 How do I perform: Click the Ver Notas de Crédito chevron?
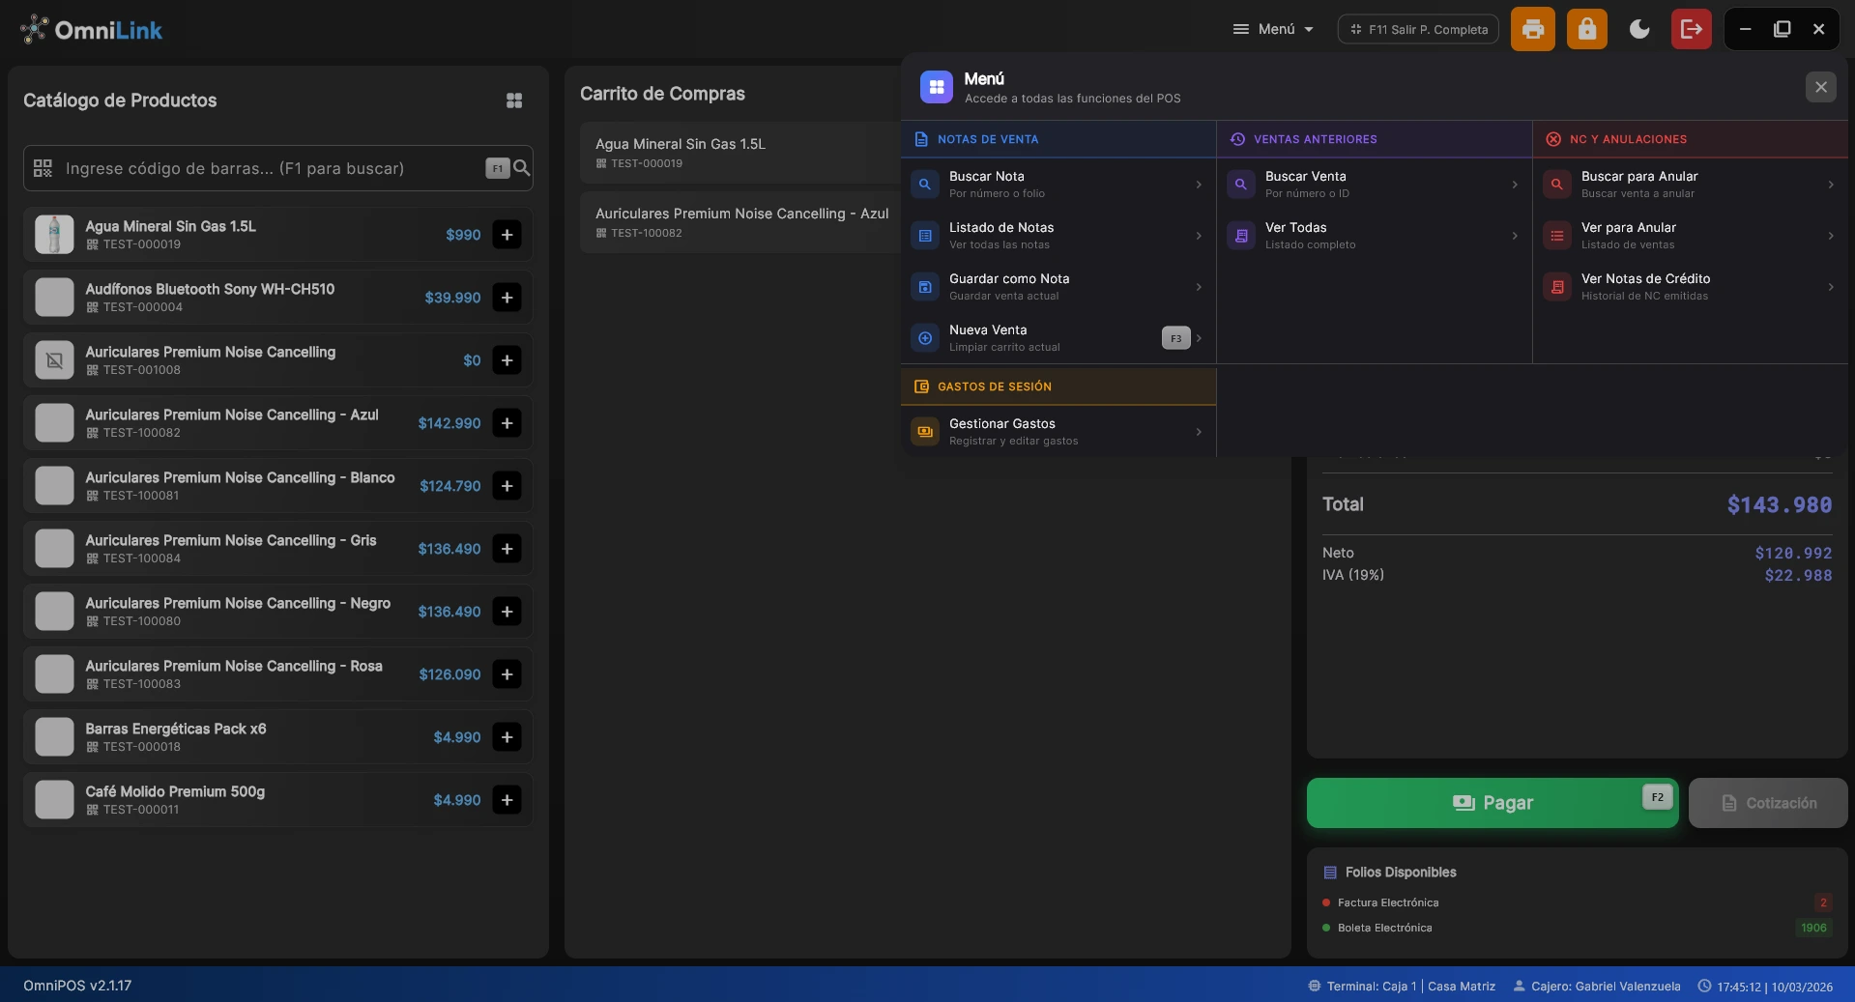point(1831,287)
